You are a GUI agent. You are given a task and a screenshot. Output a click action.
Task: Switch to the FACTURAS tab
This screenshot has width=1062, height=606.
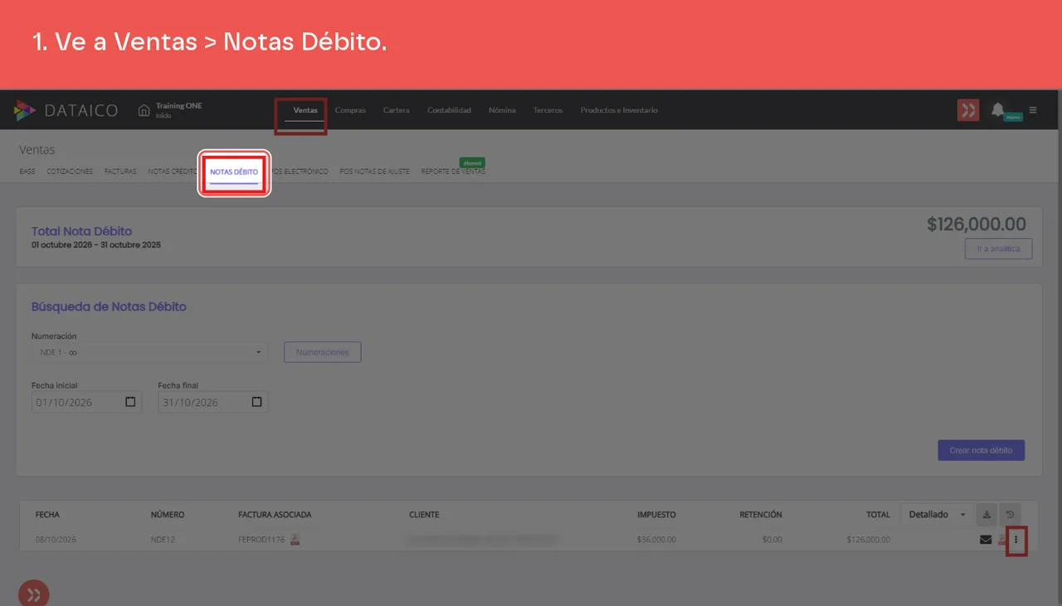pyautogui.click(x=120, y=172)
